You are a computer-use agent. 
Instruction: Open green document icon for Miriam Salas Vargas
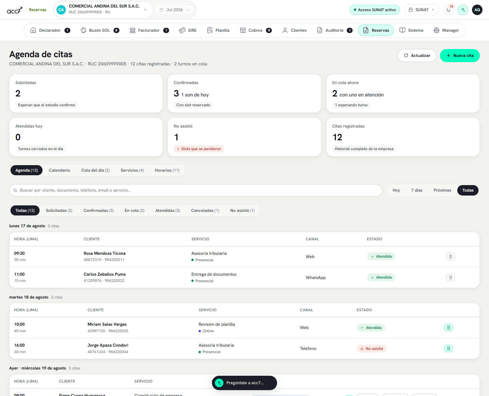(448, 328)
